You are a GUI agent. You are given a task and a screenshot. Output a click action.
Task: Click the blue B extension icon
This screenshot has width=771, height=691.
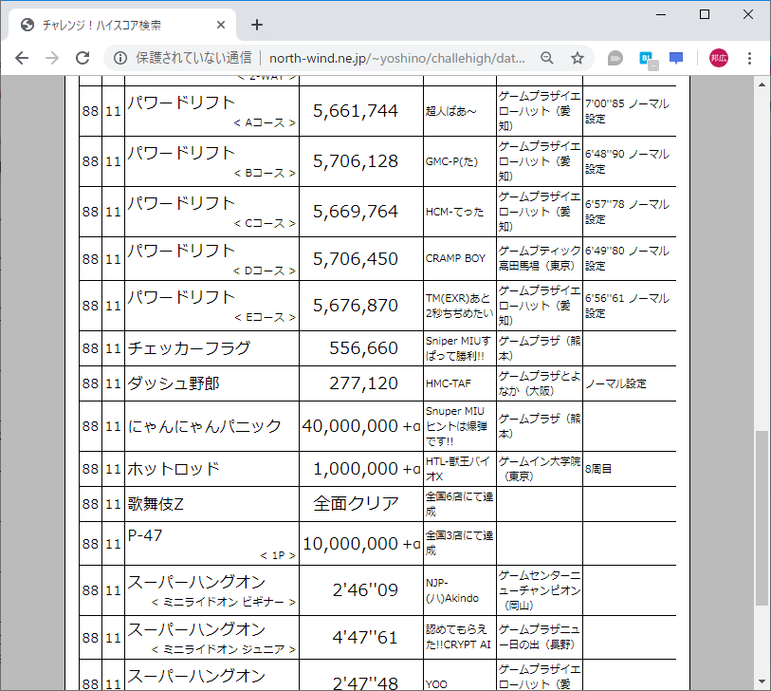coord(645,58)
